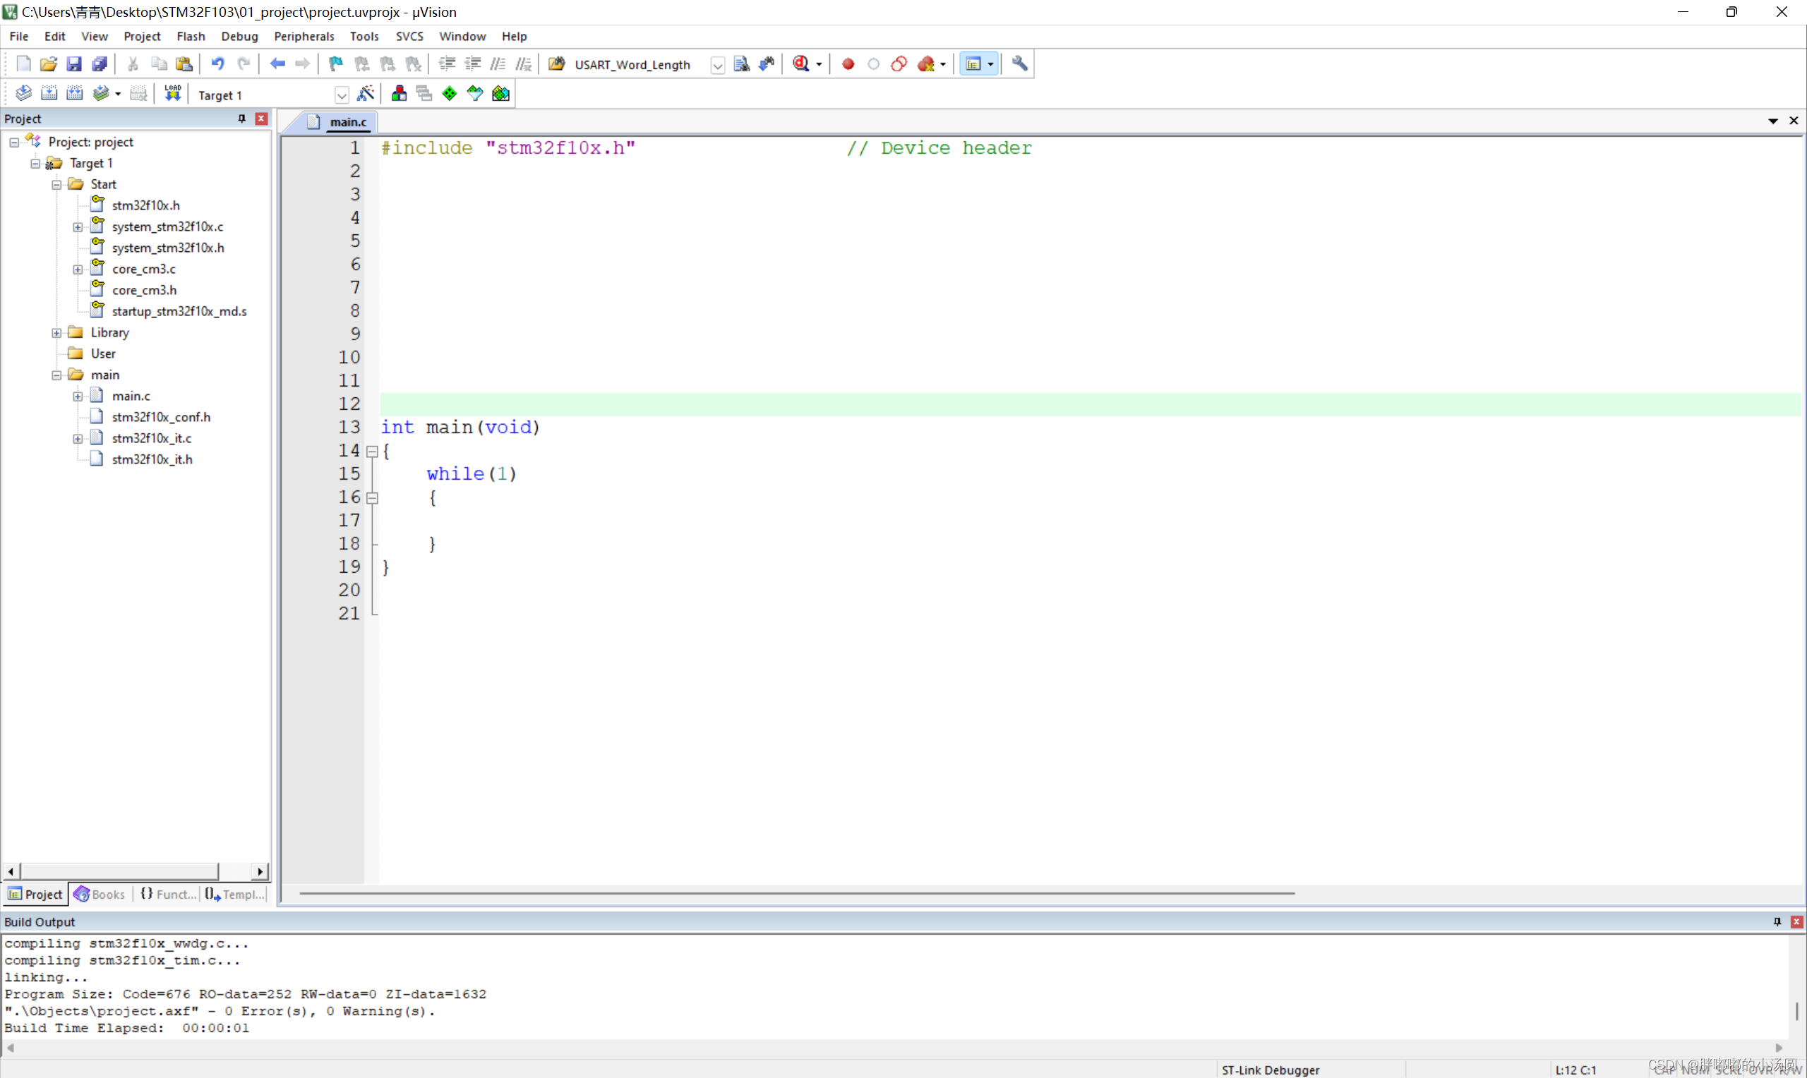Click the Project panel horizontal scrollbar
The height and width of the screenshot is (1078, 1807).
[120, 871]
